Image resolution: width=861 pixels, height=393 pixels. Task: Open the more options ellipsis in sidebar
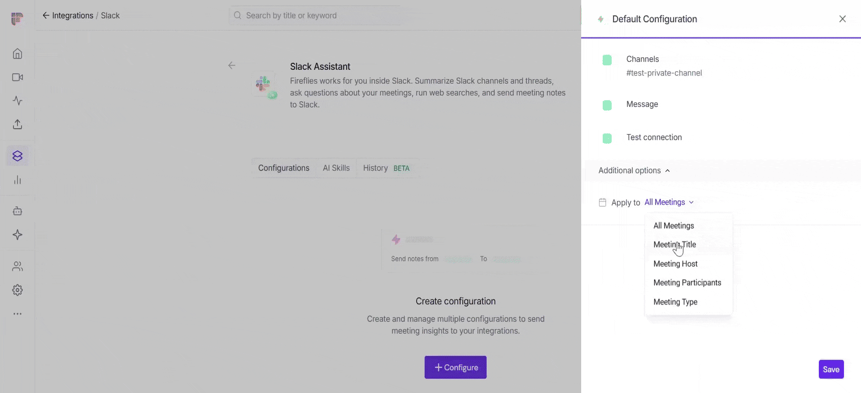(17, 314)
